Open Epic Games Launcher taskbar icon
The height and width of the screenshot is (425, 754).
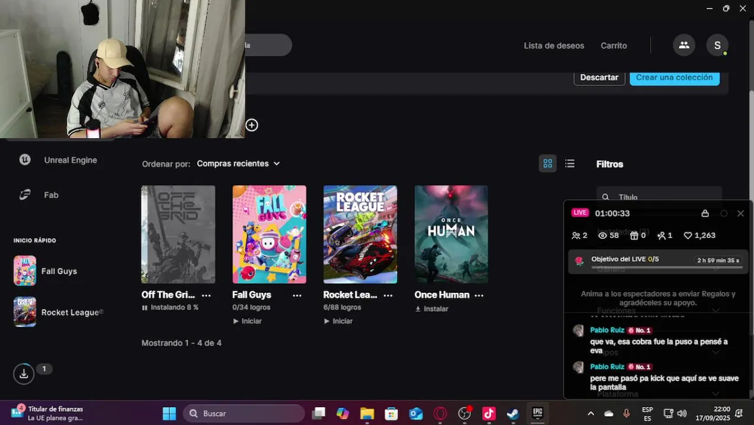coord(537,413)
